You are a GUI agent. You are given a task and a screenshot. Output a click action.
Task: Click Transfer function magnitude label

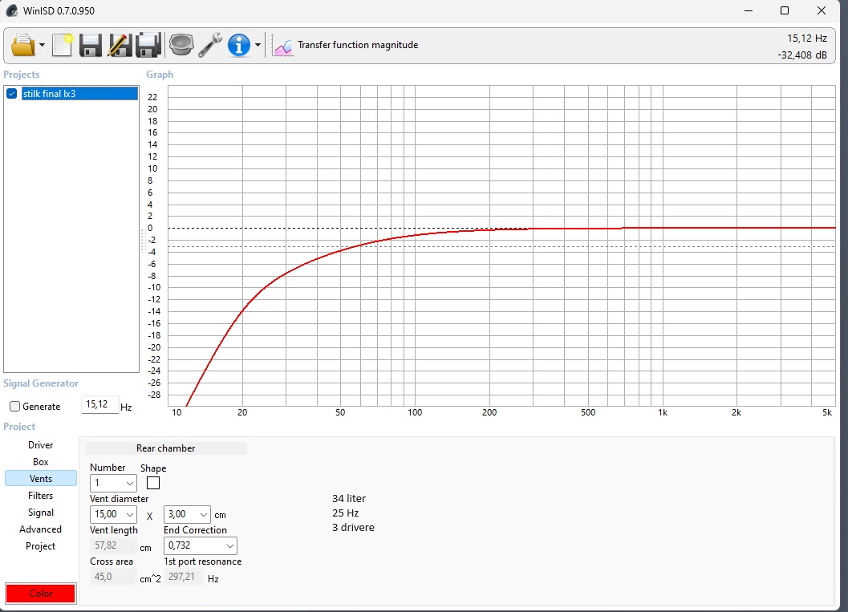(358, 45)
